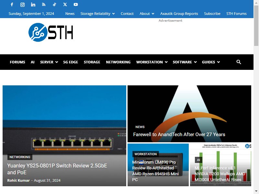Click the Subscribe link

tap(212, 14)
